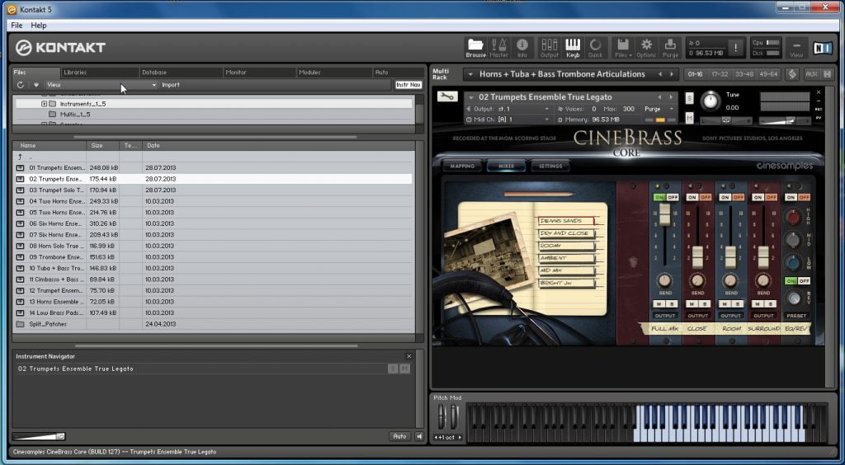Switch to the SETTINGS page
Image resolution: width=845 pixels, height=465 pixels.
[x=550, y=166]
